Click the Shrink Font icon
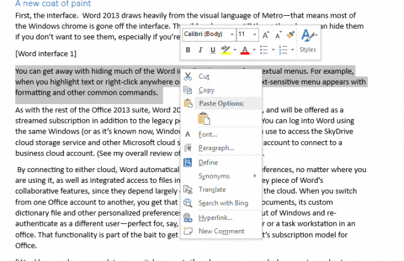404x261 pixels. pos(278,35)
